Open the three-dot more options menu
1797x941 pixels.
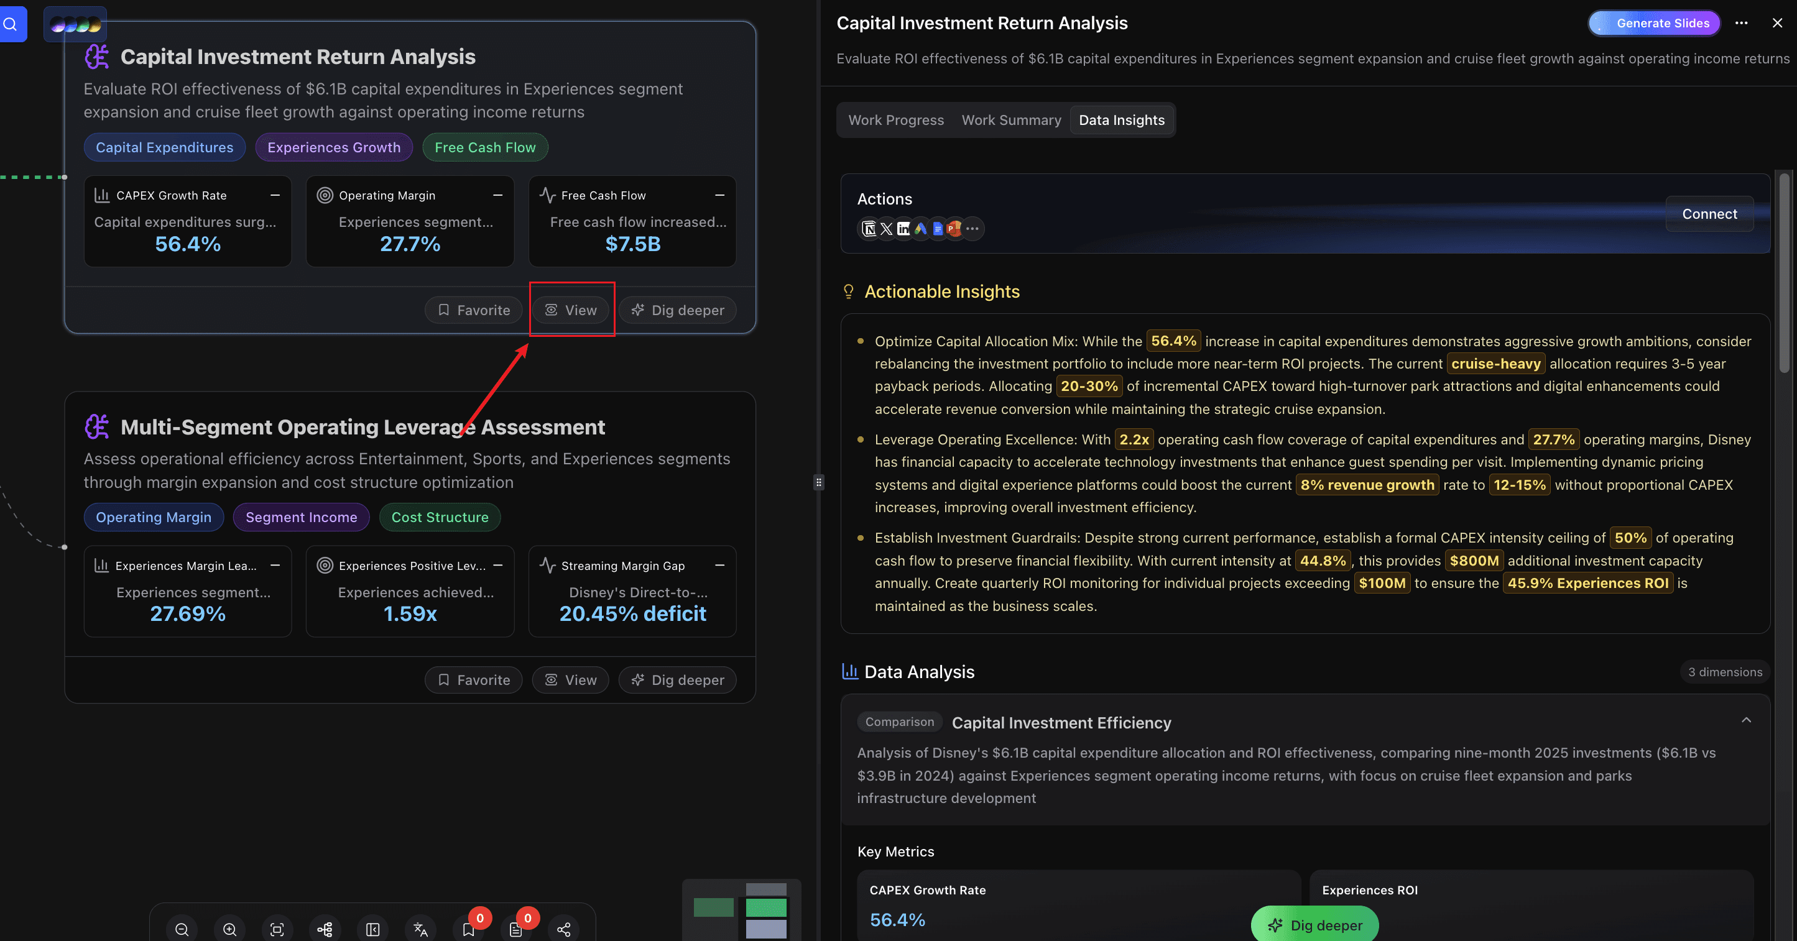click(1741, 23)
